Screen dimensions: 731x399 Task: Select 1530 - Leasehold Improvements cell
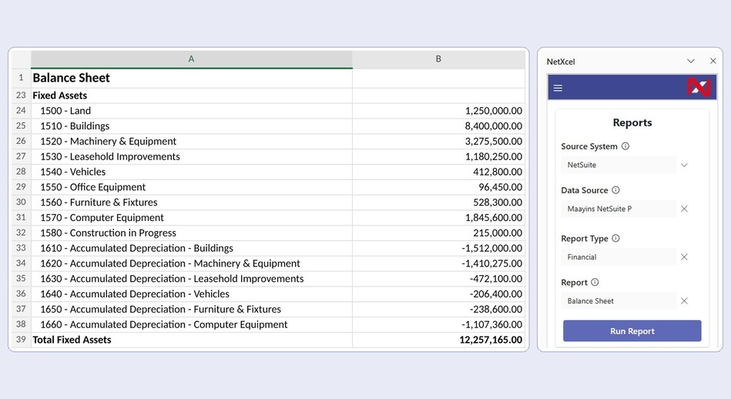[x=192, y=156]
